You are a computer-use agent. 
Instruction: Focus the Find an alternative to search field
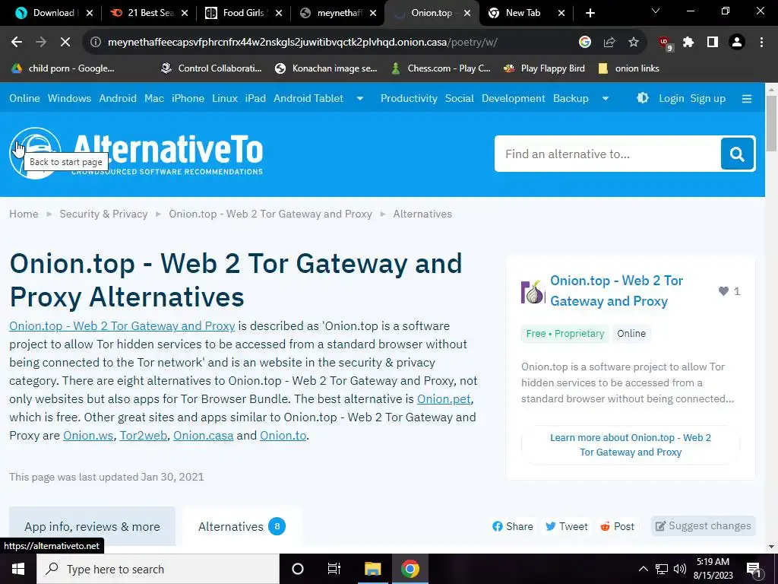(x=608, y=154)
